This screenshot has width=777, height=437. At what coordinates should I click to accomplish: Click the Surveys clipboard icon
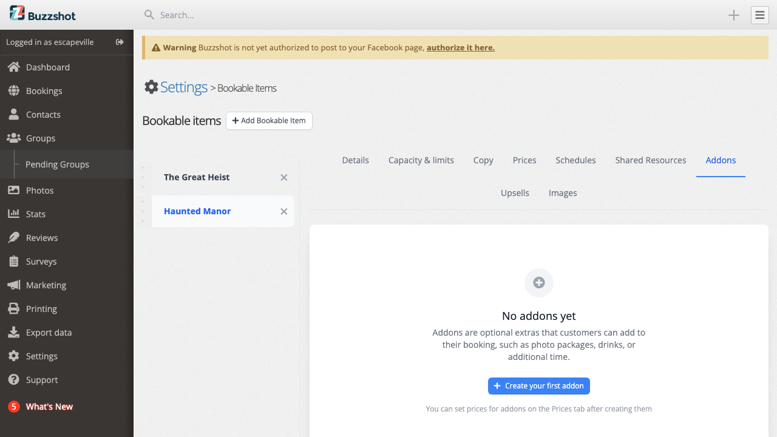coord(13,261)
